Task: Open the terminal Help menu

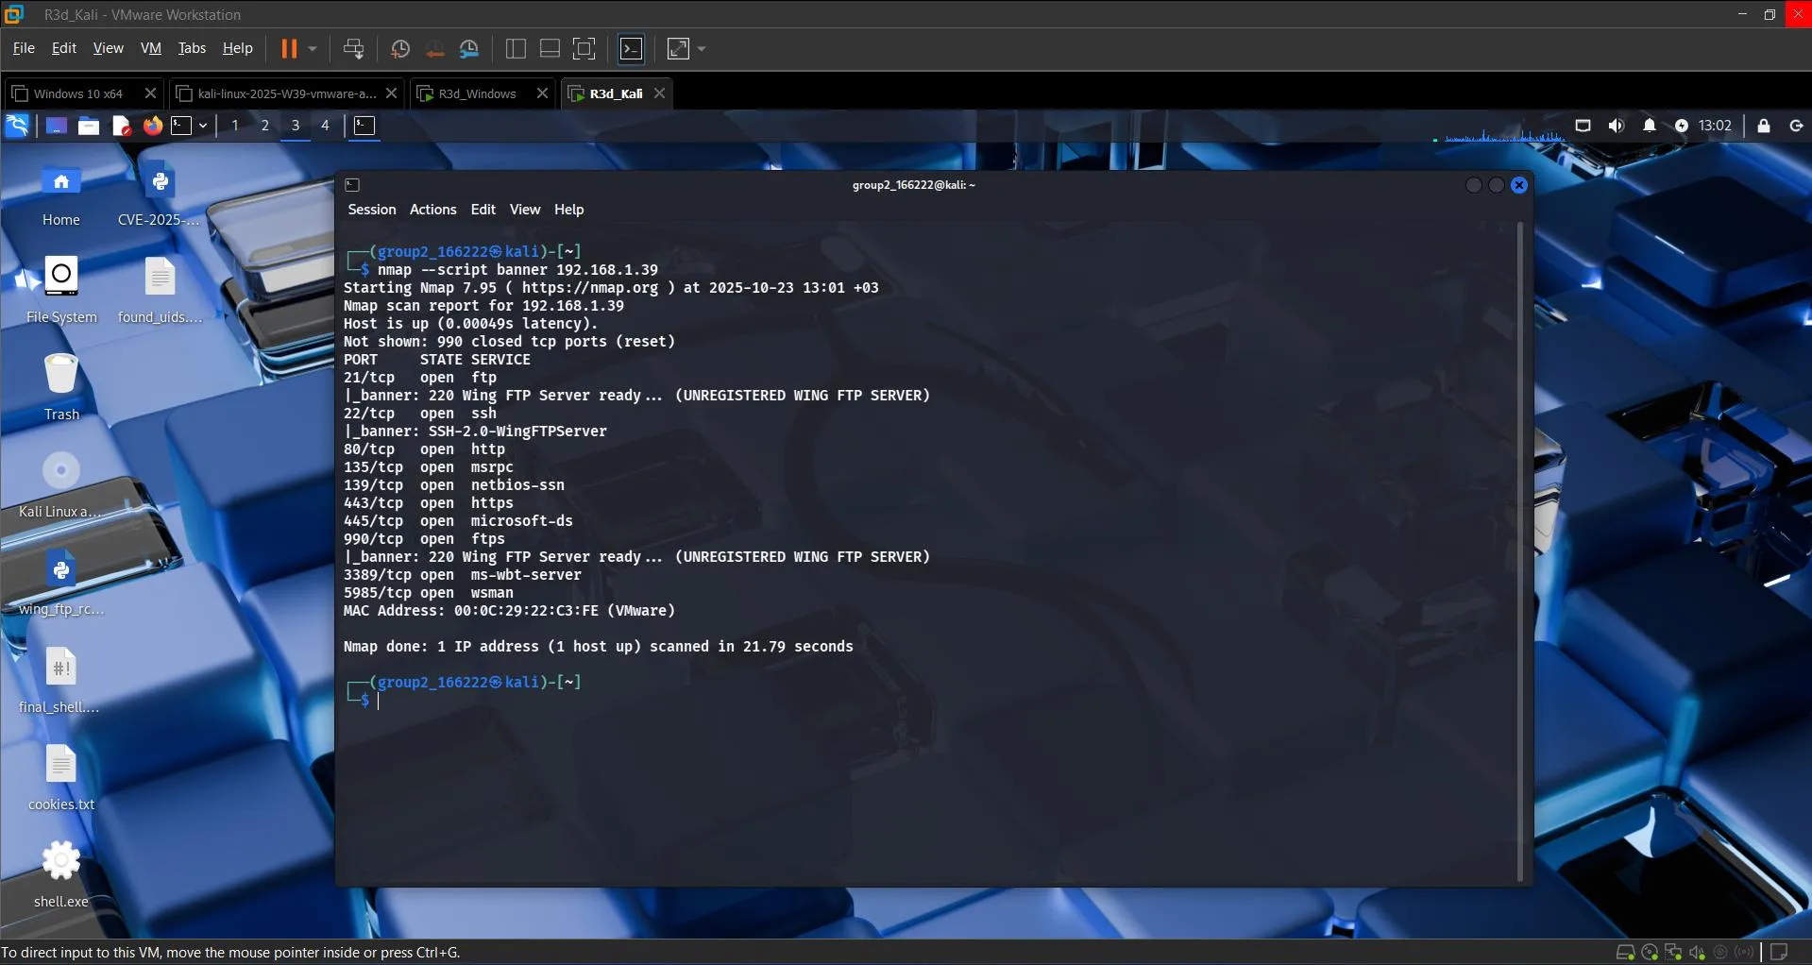Action: [x=569, y=210]
